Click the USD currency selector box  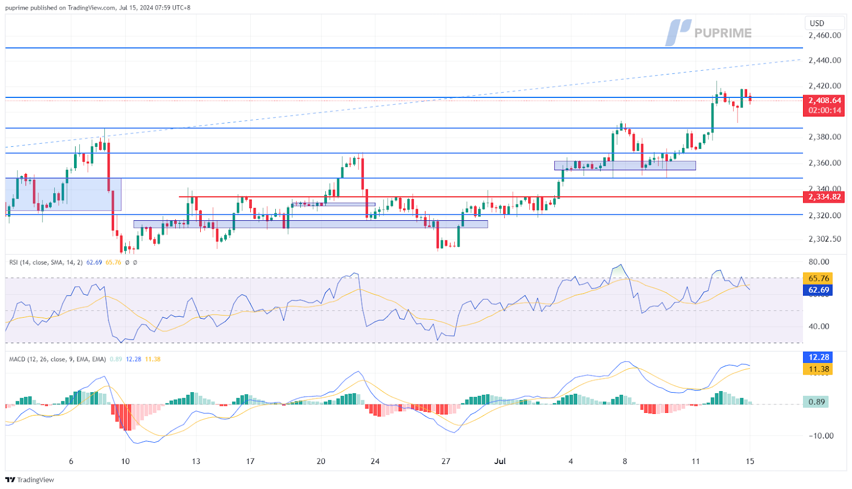(x=824, y=23)
